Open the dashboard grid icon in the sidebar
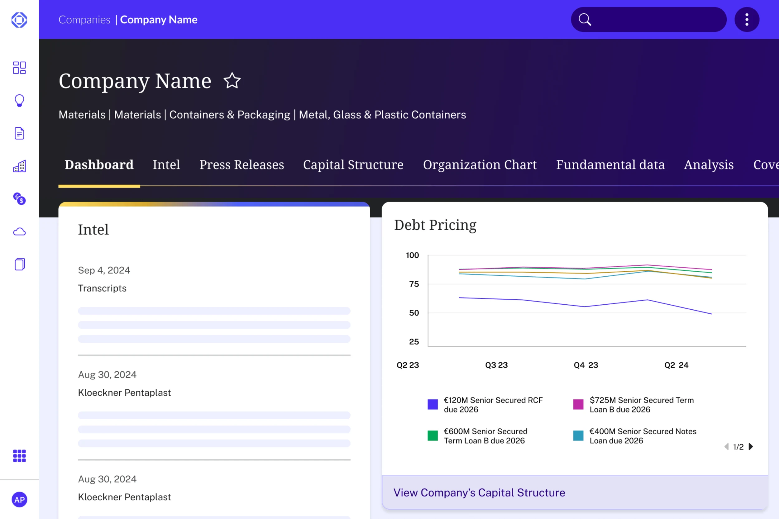This screenshot has height=519, width=779. (x=19, y=68)
